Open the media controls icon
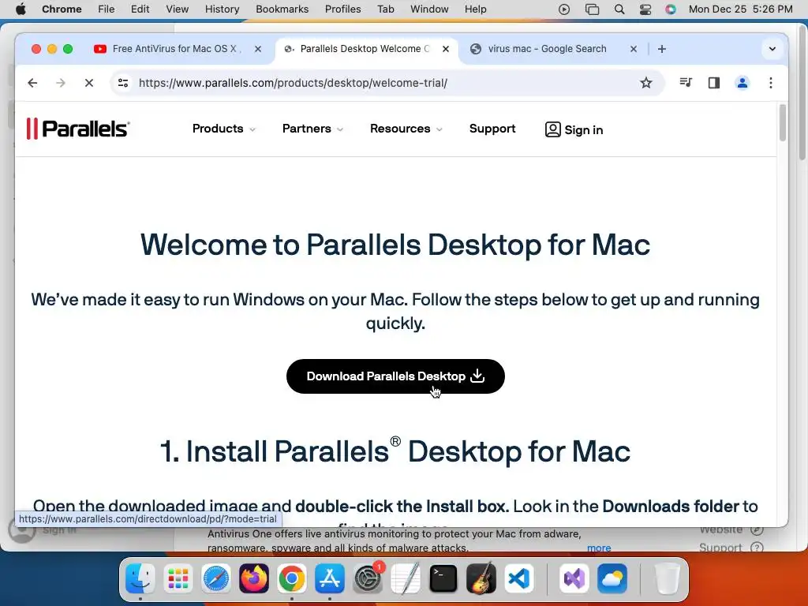This screenshot has height=606, width=808. 686,82
